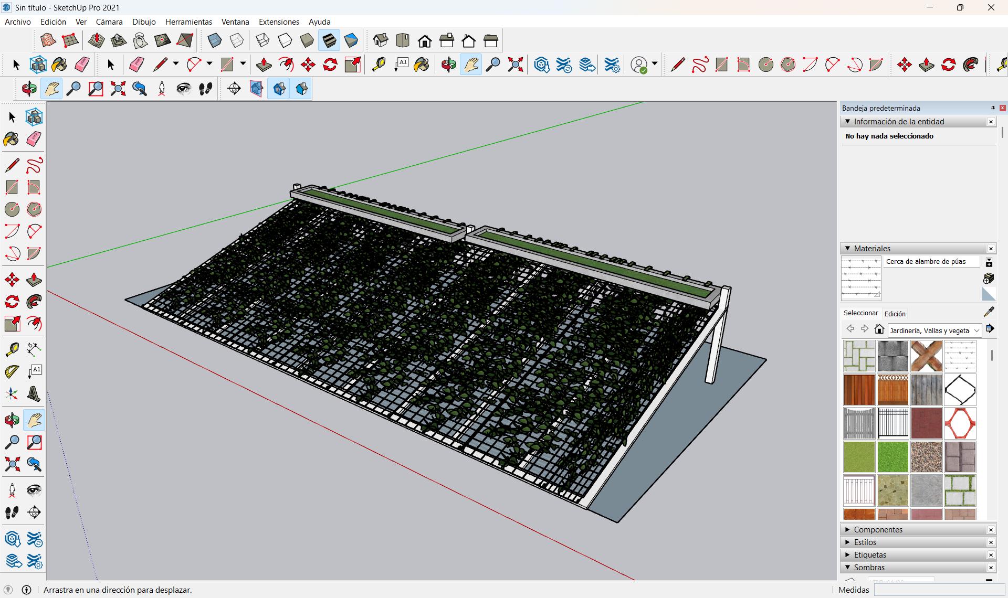The image size is (1008, 598).
Task: Open the Cámara menu
Action: click(x=109, y=22)
